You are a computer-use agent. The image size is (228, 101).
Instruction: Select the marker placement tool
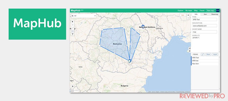[x=73, y=25]
